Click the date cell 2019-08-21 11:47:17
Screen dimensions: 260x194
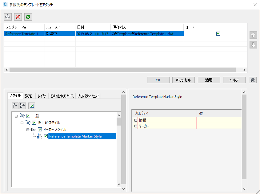(93, 34)
